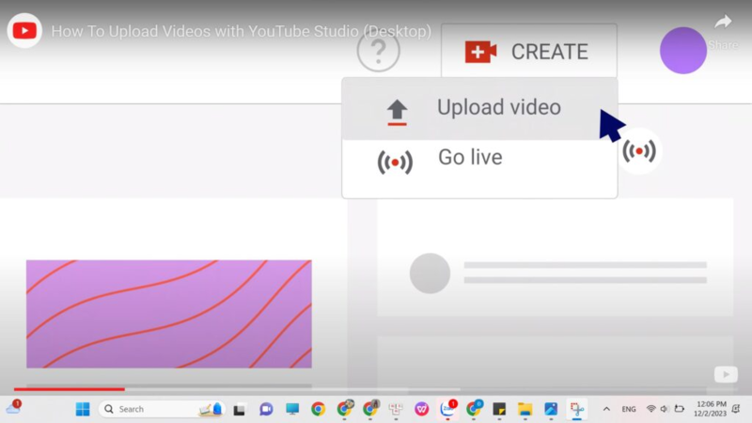Open the Windows Start menu
Screen dimensions: 752x423
point(83,409)
